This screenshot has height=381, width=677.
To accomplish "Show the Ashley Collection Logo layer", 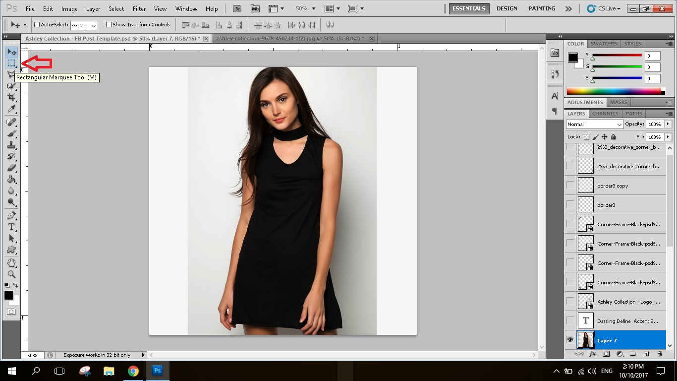I will (x=570, y=302).
